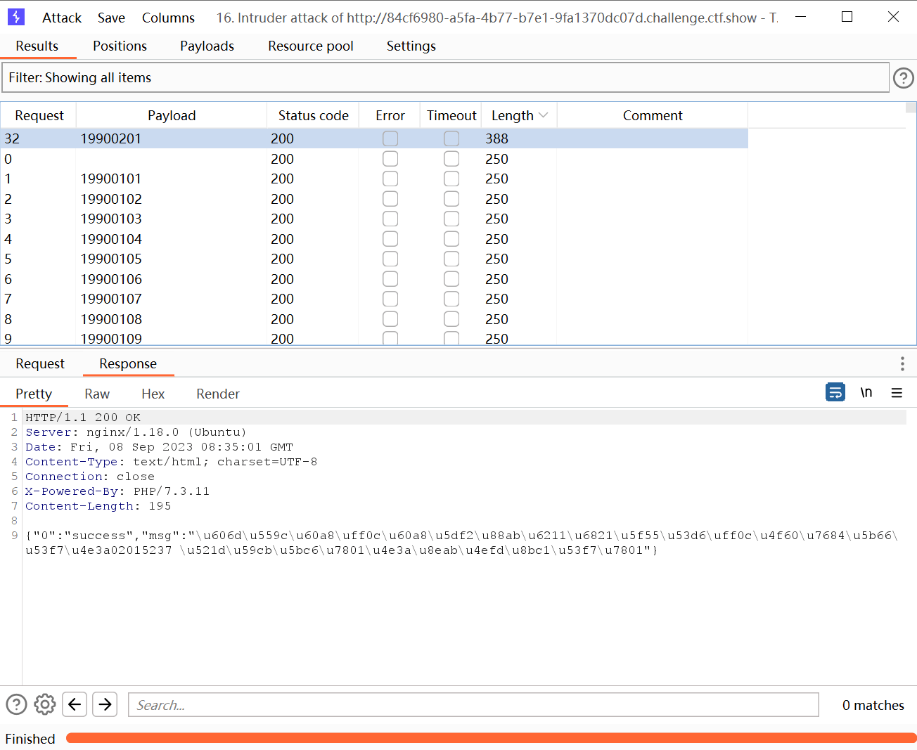Switch to the Raw response view
Viewport: 917px width, 750px height.
pyautogui.click(x=97, y=394)
